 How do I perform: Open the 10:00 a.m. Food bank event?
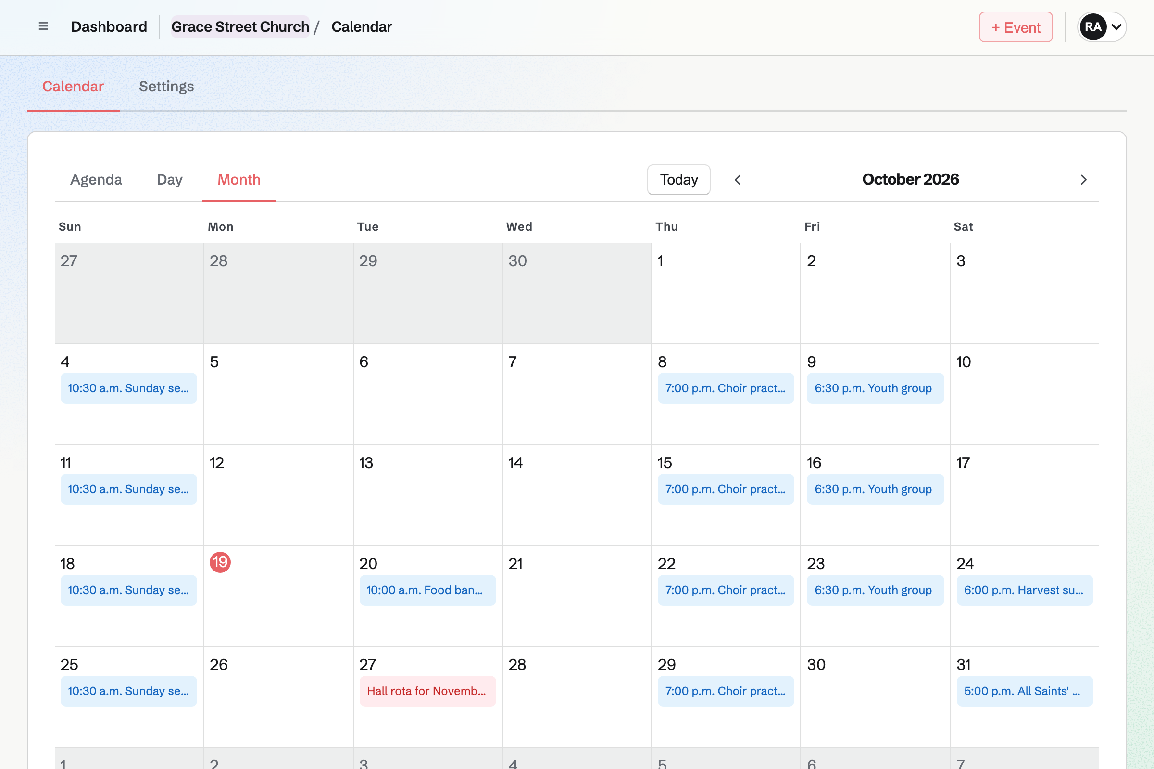pos(427,591)
